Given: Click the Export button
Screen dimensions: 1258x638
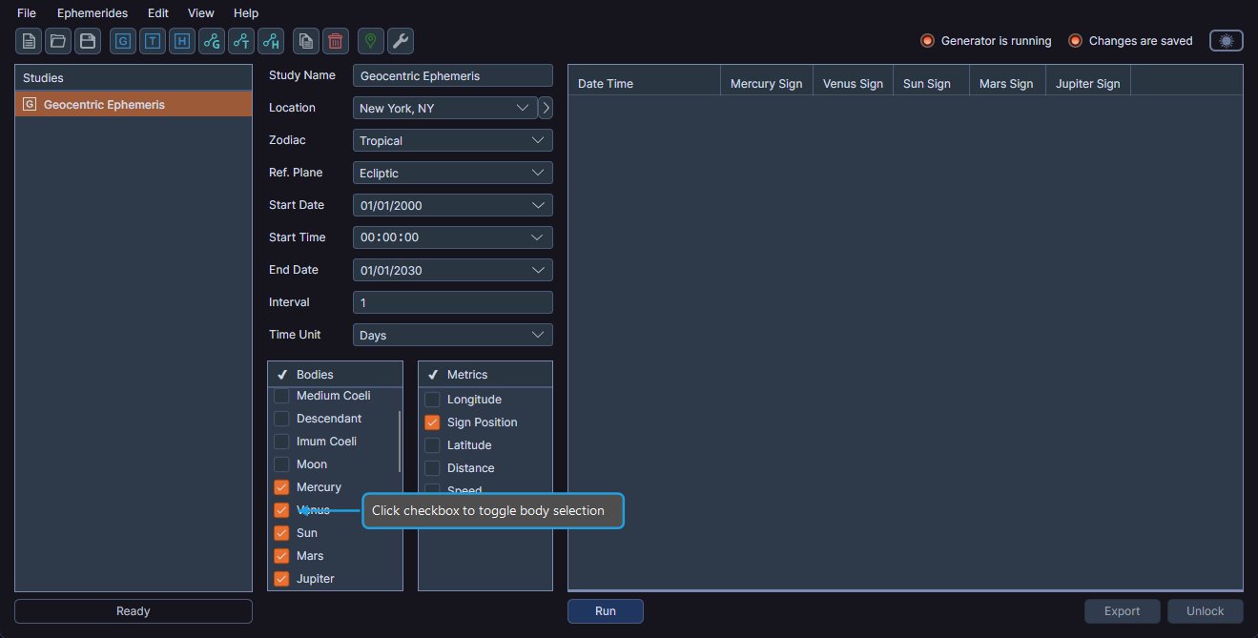Looking at the screenshot, I should pyautogui.click(x=1122, y=610).
